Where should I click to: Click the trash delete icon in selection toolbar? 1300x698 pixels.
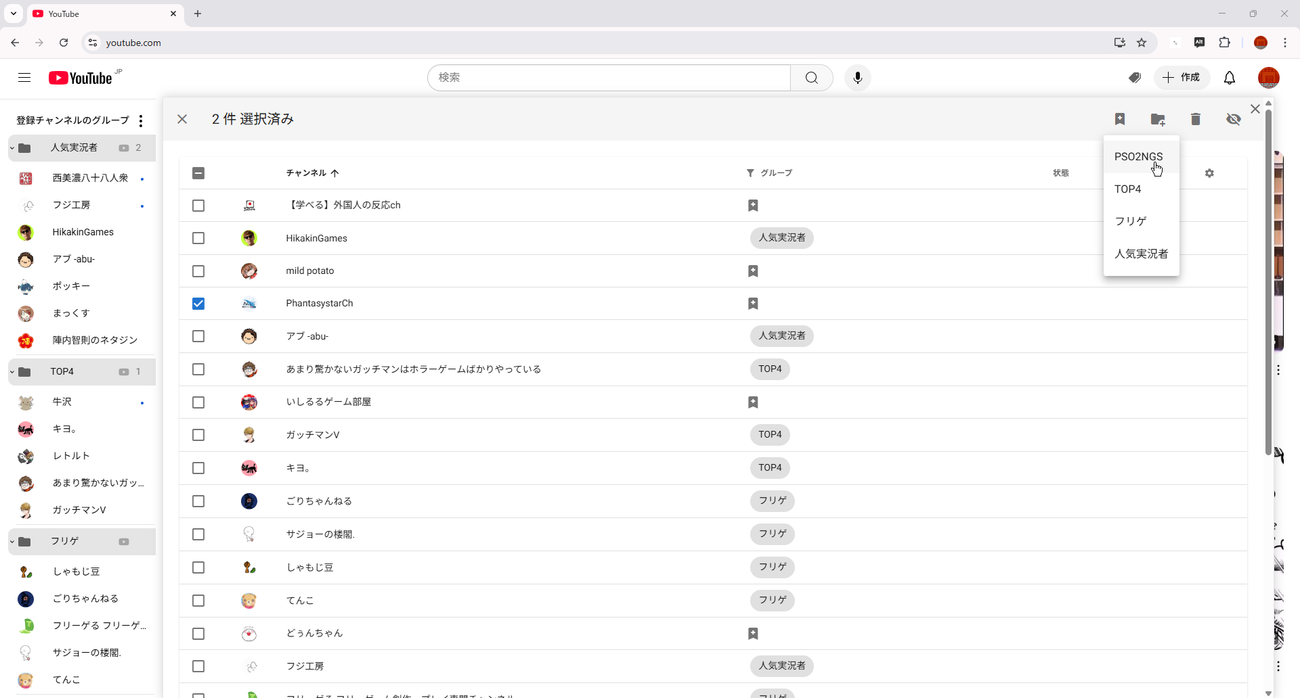click(1195, 119)
